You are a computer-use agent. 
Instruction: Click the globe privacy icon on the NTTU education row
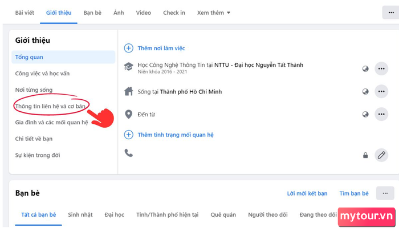click(x=365, y=68)
